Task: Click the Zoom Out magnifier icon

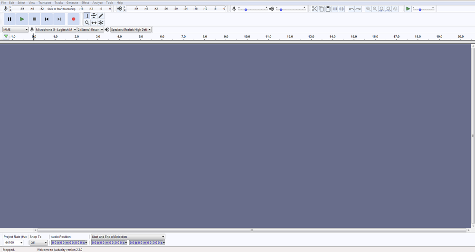Action: (375, 9)
